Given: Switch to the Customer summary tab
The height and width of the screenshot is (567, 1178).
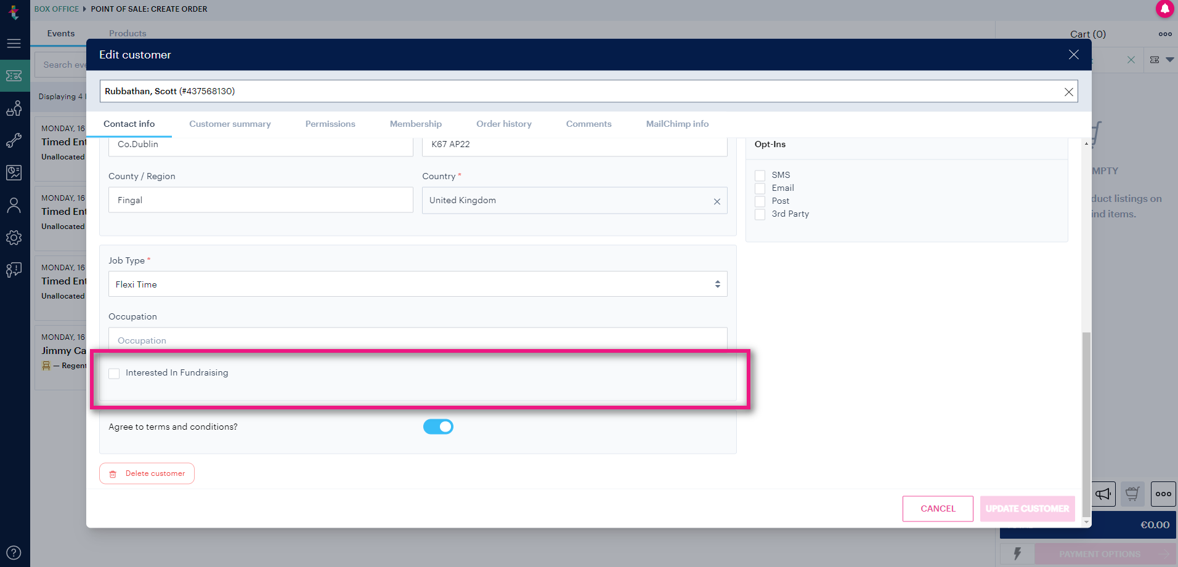Looking at the screenshot, I should (x=230, y=124).
